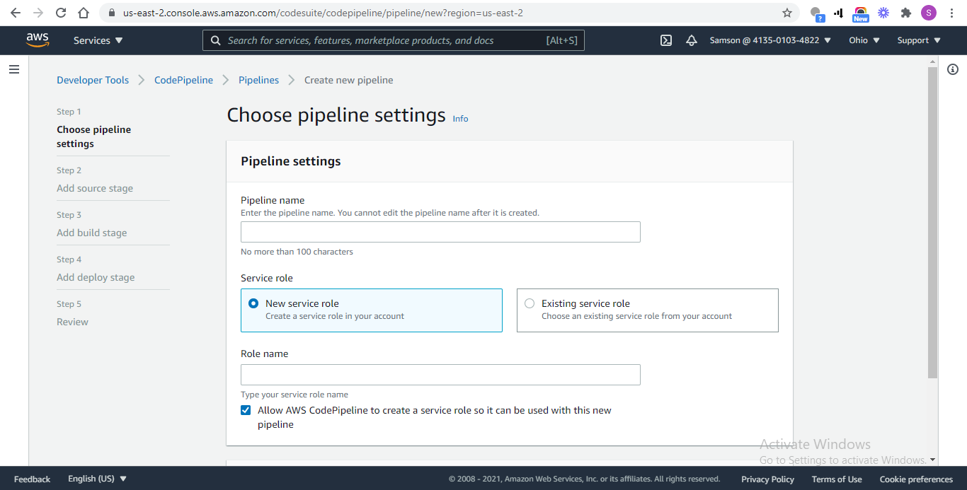Open the English (US) language dropdown
967x490 pixels.
(97, 479)
